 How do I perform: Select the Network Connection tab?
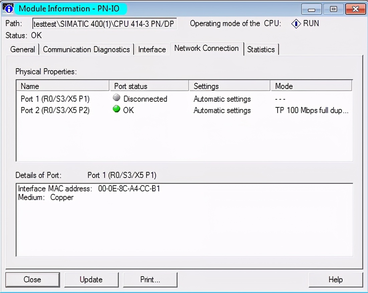tap(206, 48)
